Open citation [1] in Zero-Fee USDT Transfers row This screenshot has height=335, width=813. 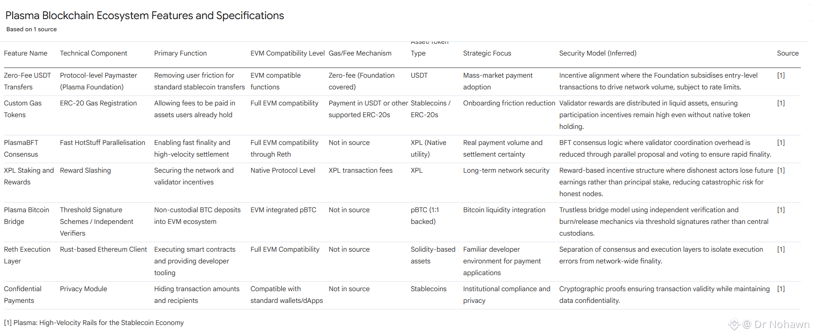[x=781, y=75]
